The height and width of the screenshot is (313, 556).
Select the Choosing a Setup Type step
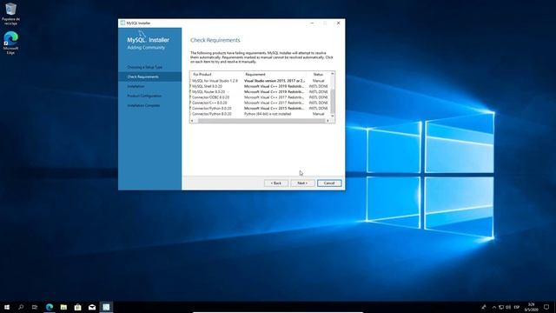tap(145, 67)
